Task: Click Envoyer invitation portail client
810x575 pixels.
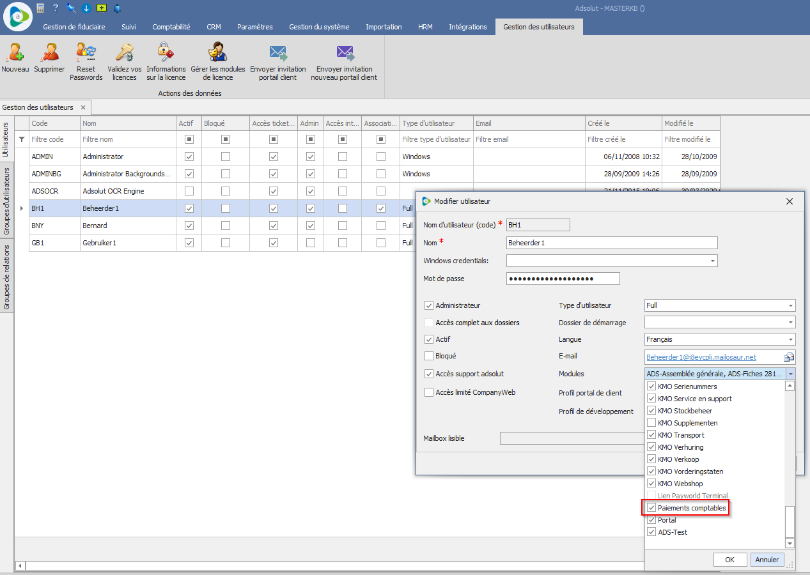Action: [278, 61]
